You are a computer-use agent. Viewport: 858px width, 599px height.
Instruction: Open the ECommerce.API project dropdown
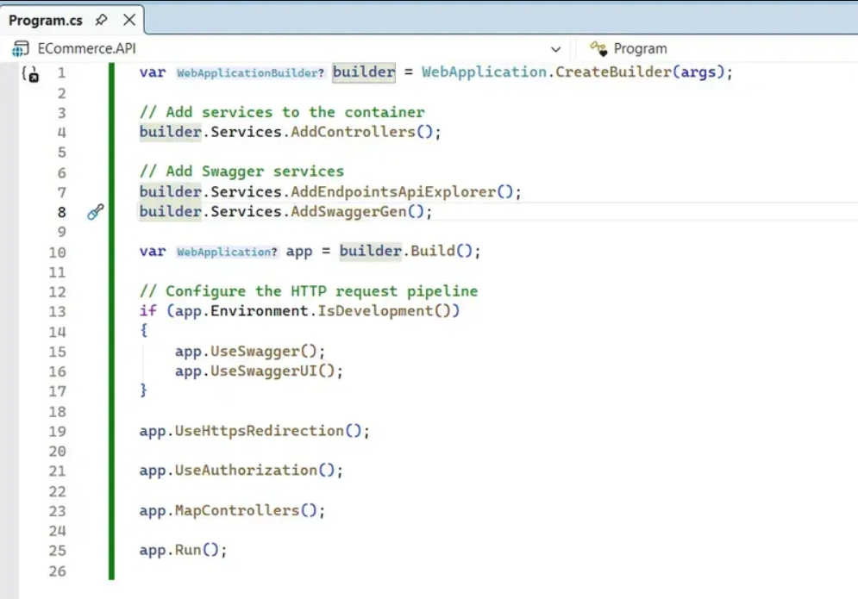555,49
